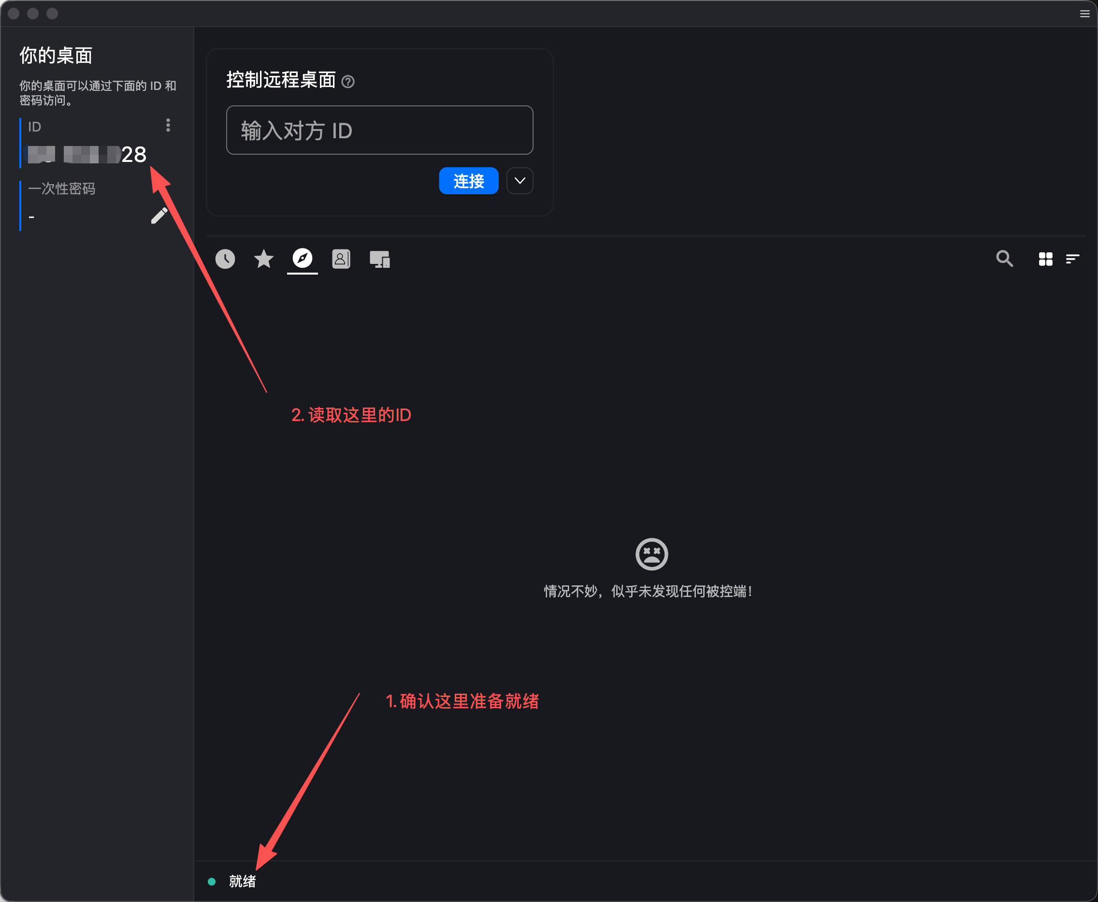Edit the one-time password pencil icon

pyautogui.click(x=159, y=216)
